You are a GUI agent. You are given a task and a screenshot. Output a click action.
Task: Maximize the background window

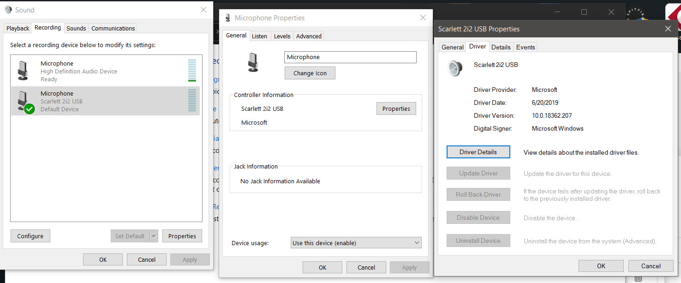(584, 12)
